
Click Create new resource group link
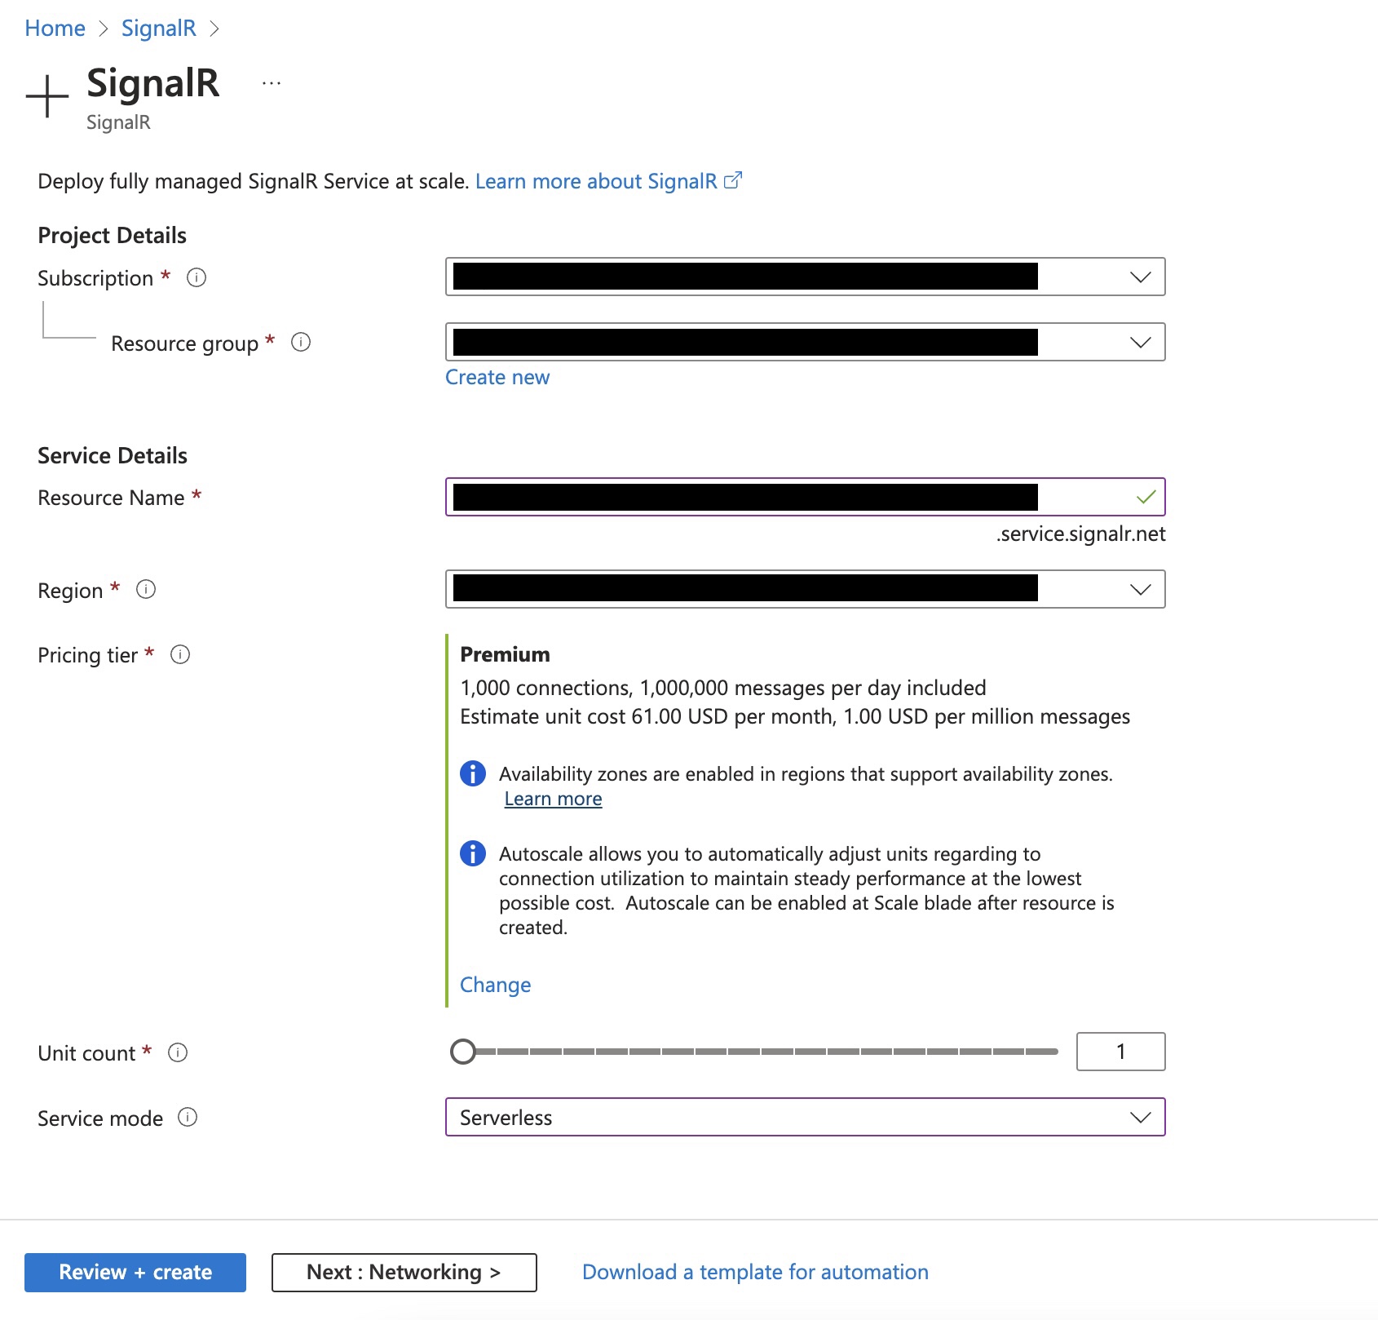click(x=497, y=377)
